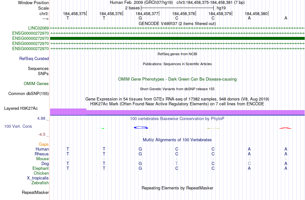
Task: Select the solid green ENSG00000272970 exon bar
Action: [177, 38]
